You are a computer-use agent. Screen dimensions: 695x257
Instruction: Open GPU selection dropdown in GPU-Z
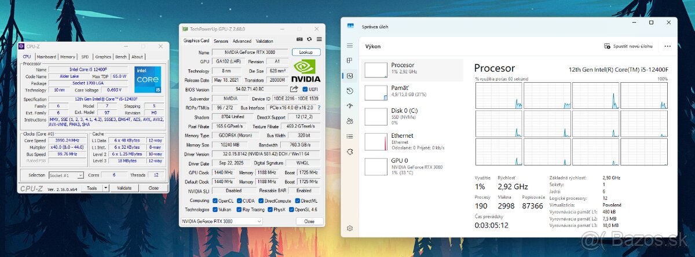click(x=222, y=221)
